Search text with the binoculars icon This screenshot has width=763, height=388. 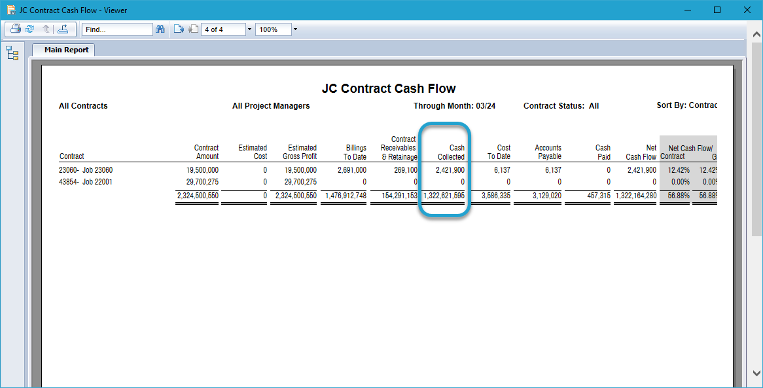coord(160,29)
